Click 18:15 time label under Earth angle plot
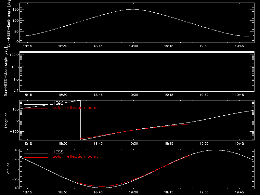260x195 pixels. tap(27, 46)
